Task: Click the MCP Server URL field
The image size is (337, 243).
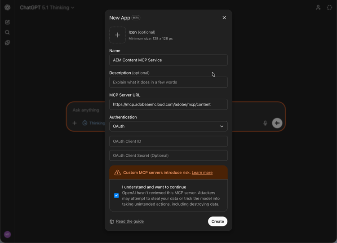Action: pos(168,104)
